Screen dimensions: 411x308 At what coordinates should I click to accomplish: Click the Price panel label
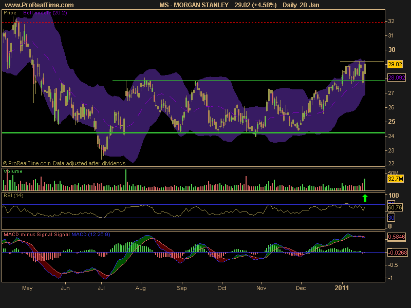[10, 12]
